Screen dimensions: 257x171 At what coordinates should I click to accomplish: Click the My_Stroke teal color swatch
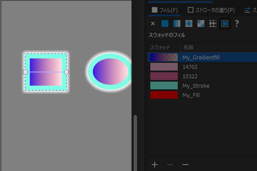164,85
